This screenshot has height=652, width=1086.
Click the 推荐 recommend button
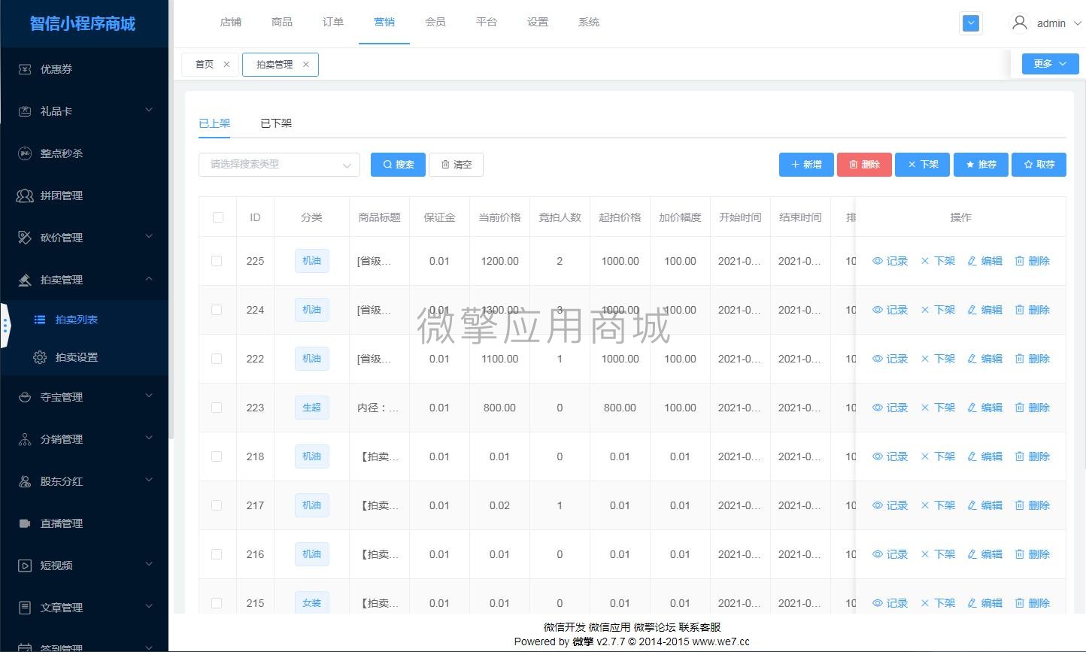click(981, 165)
